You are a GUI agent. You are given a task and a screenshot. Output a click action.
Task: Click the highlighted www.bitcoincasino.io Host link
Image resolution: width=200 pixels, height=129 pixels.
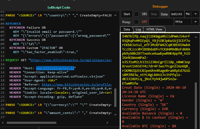point(55,68)
